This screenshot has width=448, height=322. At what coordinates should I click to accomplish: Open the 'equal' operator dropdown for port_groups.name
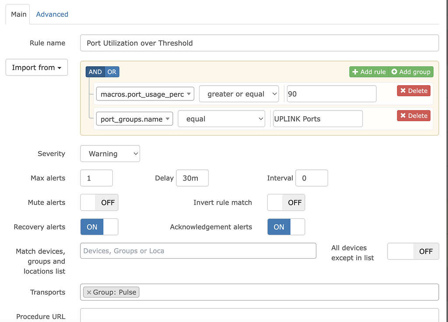click(221, 118)
